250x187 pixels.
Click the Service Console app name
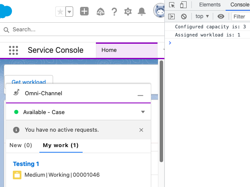click(x=56, y=50)
